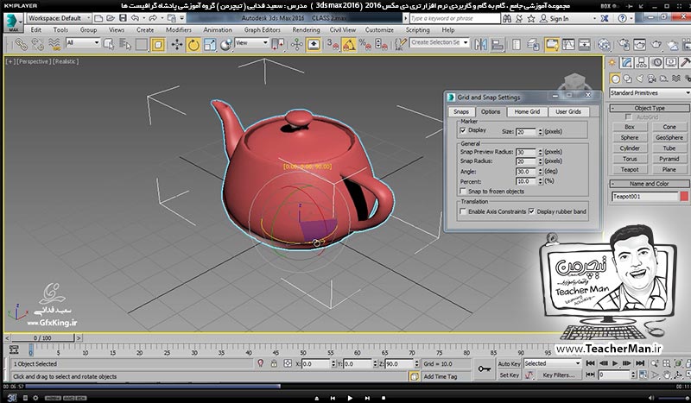Collapse the Name and Color rollout

coord(650,184)
